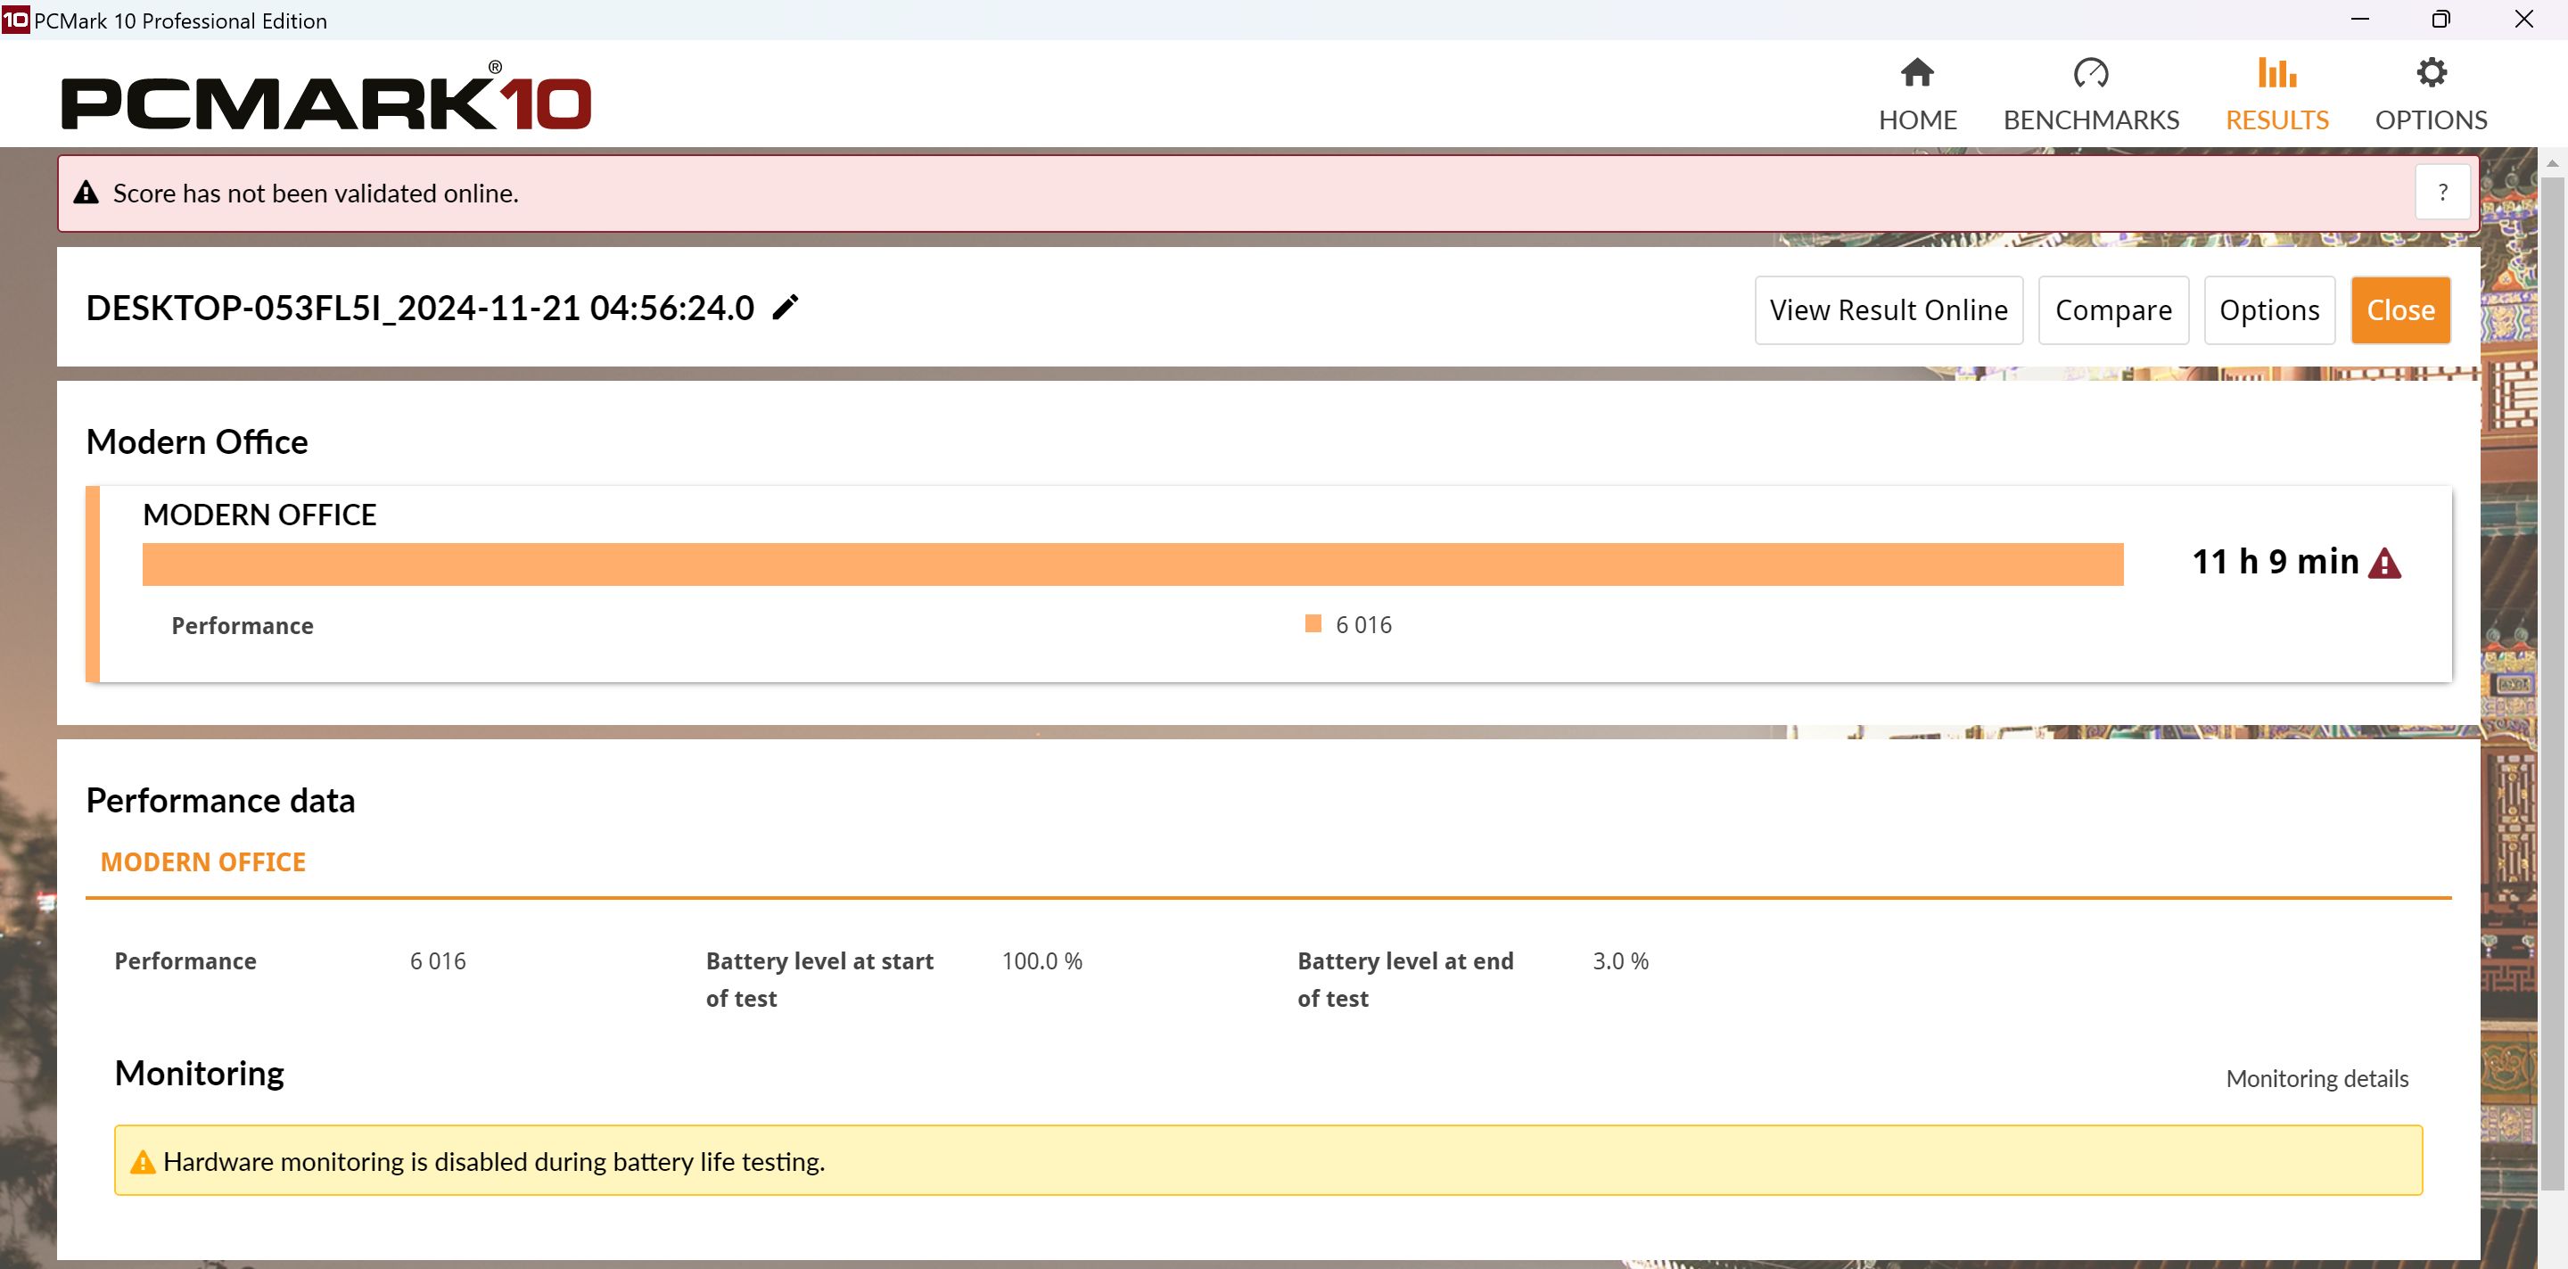Image resolution: width=2568 pixels, height=1269 pixels.
Task: Click the Modern Office section heading
Action: 197,441
